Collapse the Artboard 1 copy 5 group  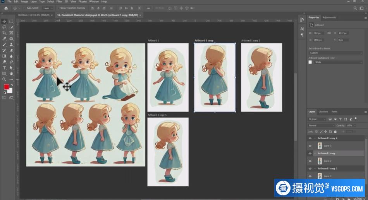coord(315,169)
